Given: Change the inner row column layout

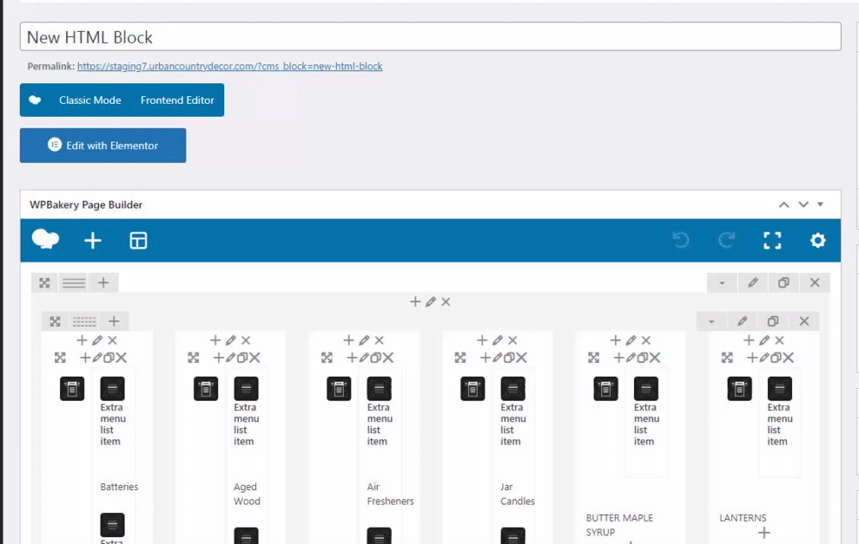Looking at the screenshot, I should tap(84, 321).
